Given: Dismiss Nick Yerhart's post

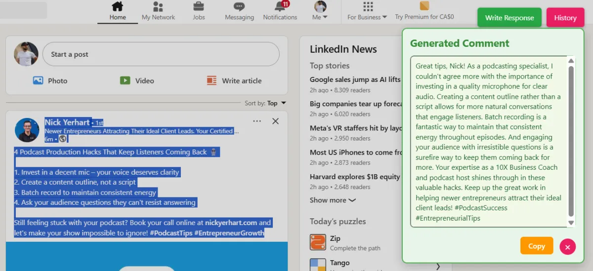Looking at the screenshot, I should pyautogui.click(x=276, y=121).
